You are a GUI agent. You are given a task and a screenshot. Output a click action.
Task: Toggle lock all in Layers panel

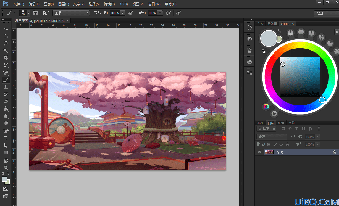pyautogui.click(x=287, y=144)
